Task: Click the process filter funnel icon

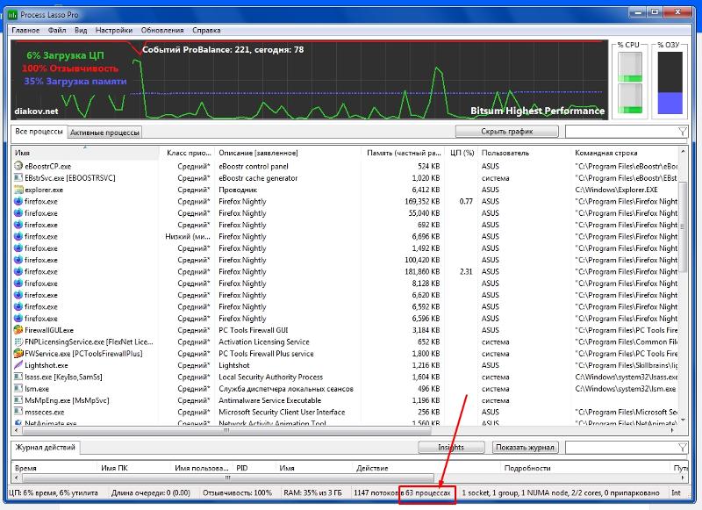Action: [683, 132]
